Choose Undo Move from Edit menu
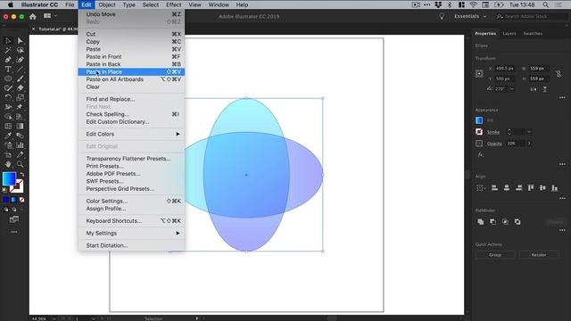The height and width of the screenshot is (321, 571). [132, 14]
